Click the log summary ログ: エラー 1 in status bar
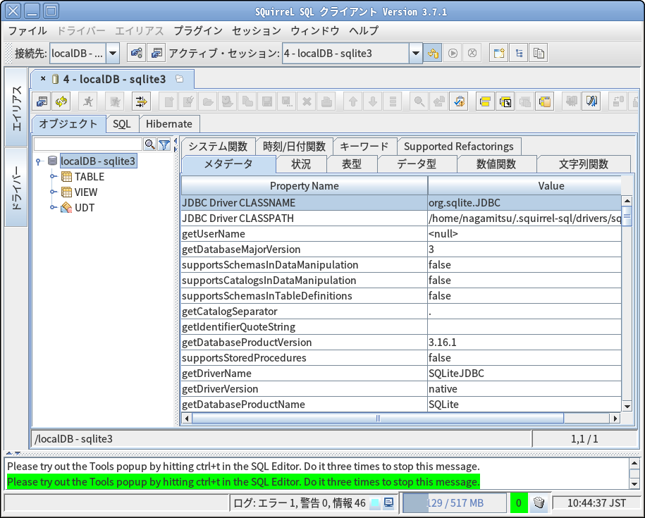Viewport: 645px width, 518px height. click(299, 502)
